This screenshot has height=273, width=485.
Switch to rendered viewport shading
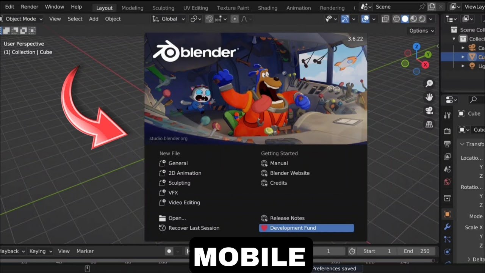click(422, 19)
